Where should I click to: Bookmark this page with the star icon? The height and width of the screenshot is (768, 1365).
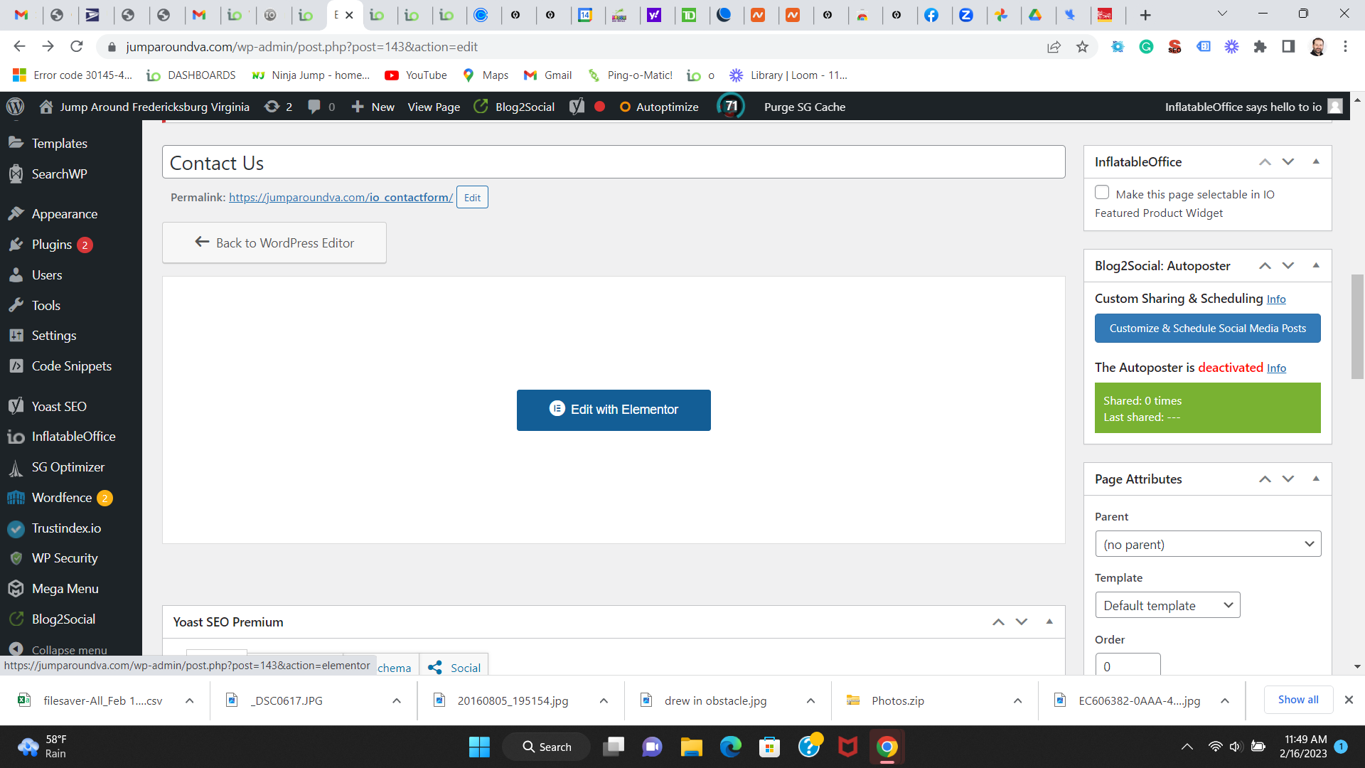pyautogui.click(x=1082, y=47)
